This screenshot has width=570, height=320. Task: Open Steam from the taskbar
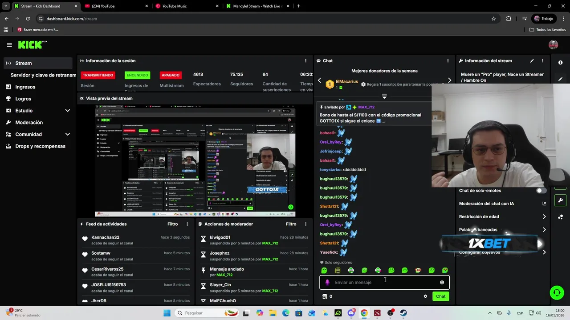(x=403, y=313)
